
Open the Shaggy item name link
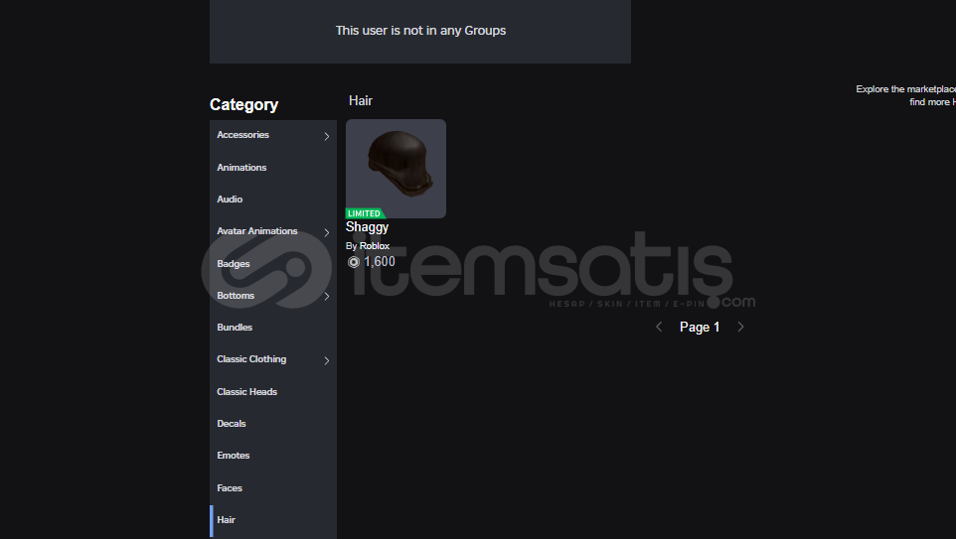[367, 227]
